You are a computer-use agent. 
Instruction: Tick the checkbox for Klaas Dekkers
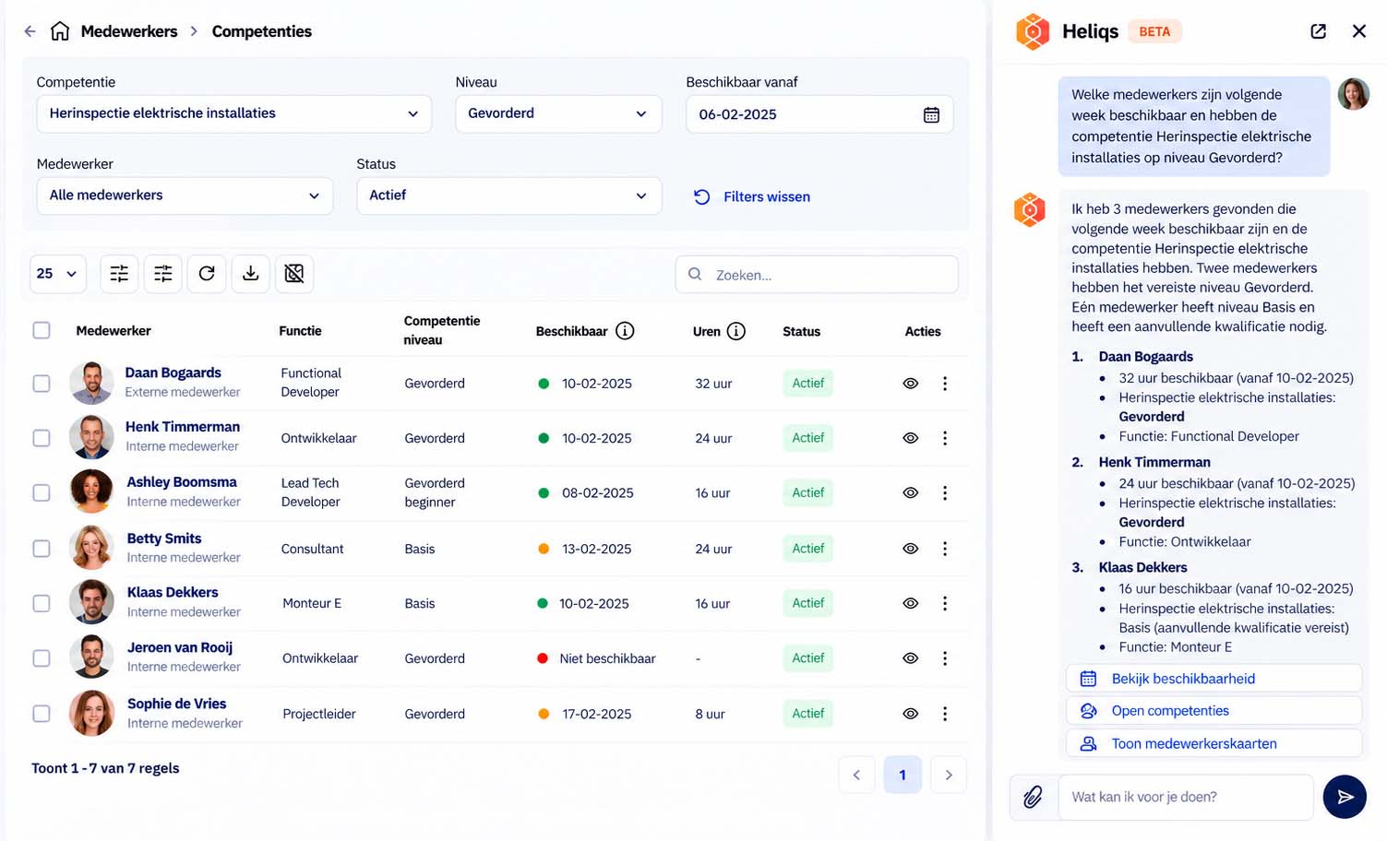pyautogui.click(x=42, y=603)
